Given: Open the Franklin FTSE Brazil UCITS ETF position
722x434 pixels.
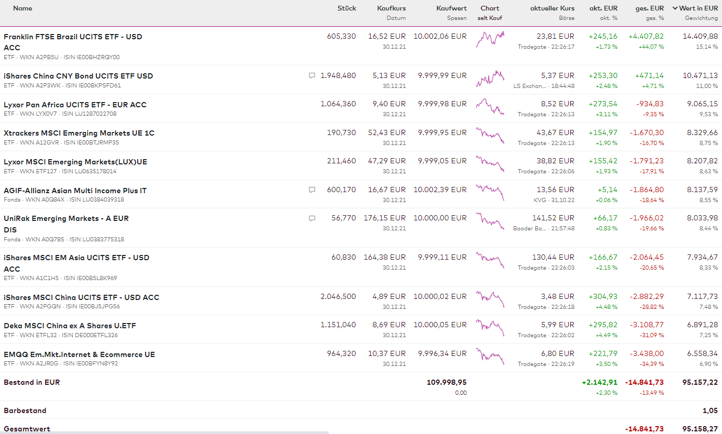Looking at the screenshot, I should [73, 37].
